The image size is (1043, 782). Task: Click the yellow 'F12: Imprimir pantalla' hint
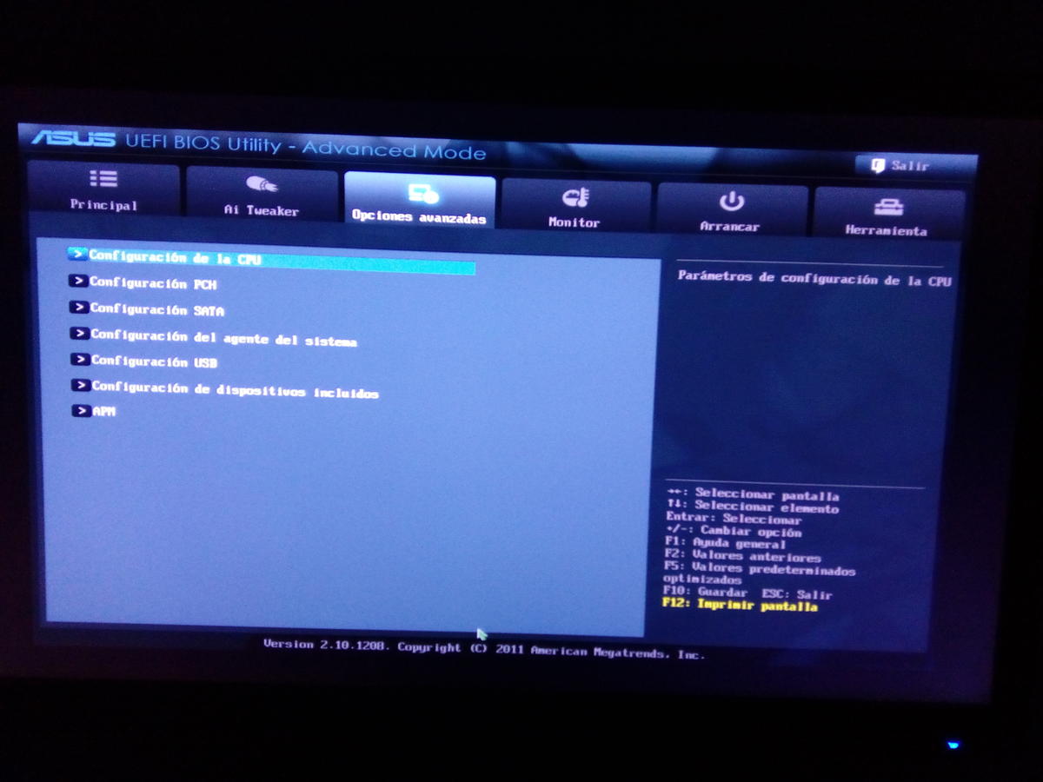point(741,605)
